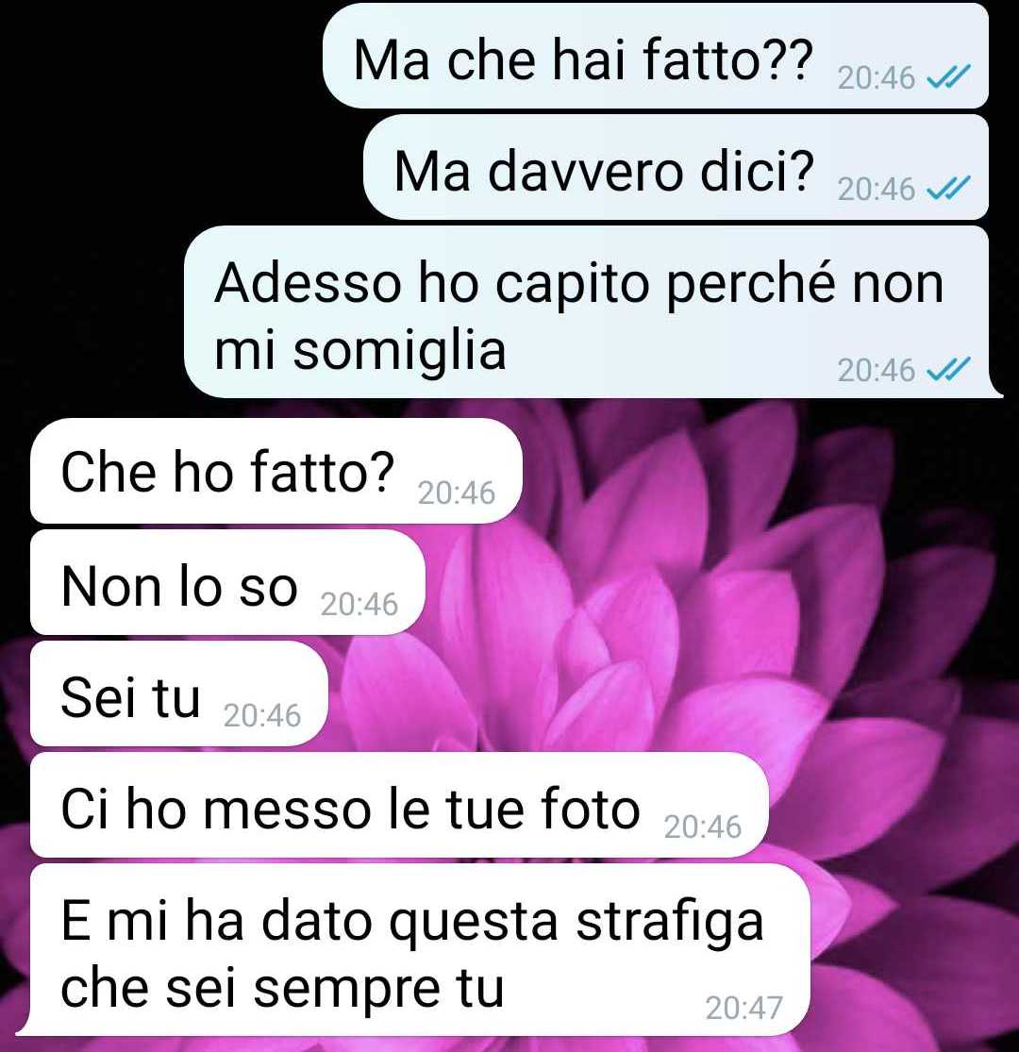Click the blue read ticks on 'Ma che hai fatto??'

tap(948, 76)
